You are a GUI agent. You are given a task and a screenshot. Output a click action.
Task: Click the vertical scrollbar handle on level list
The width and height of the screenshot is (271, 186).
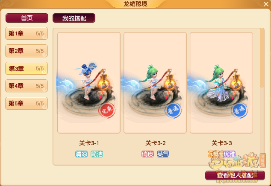(262, 58)
